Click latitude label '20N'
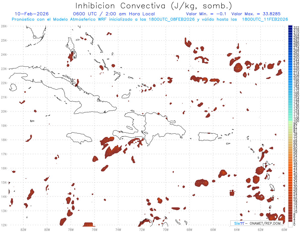302x233 pixels. point(4,111)
